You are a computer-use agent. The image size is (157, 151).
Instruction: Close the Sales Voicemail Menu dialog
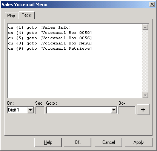[x=152, y=5]
